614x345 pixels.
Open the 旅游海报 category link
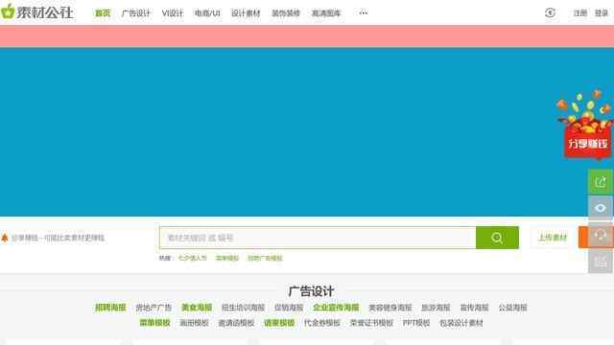[x=436, y=308]
